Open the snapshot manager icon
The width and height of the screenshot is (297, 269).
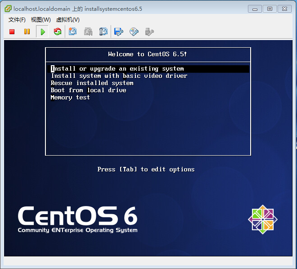[103, 31]
